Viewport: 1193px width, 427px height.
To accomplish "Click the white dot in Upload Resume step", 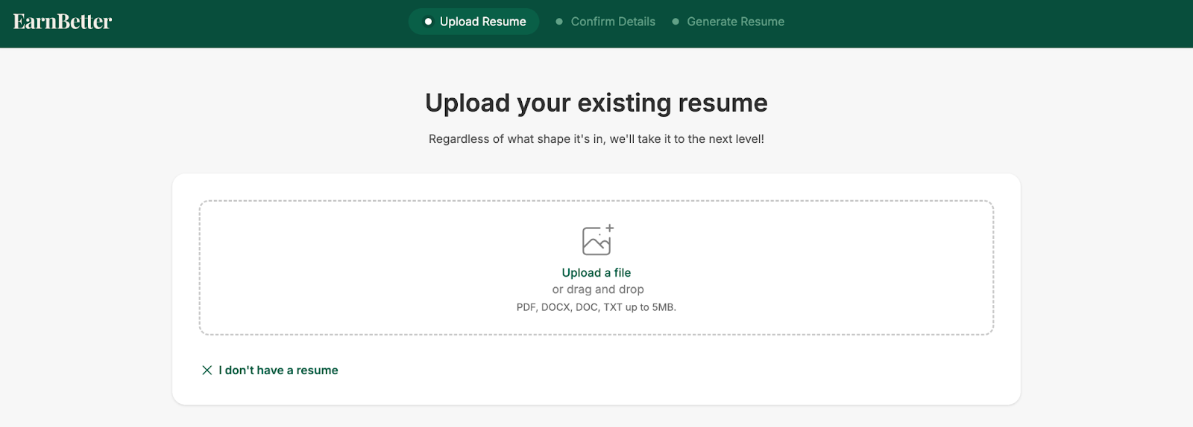I will pos(428,22).
